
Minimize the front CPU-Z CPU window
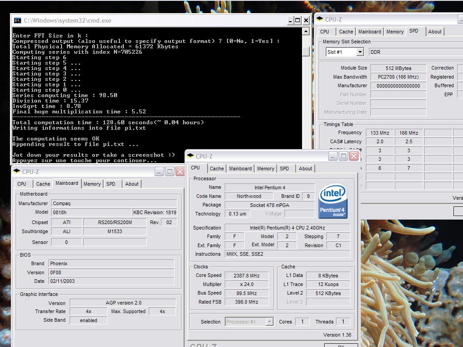[333, 156]
